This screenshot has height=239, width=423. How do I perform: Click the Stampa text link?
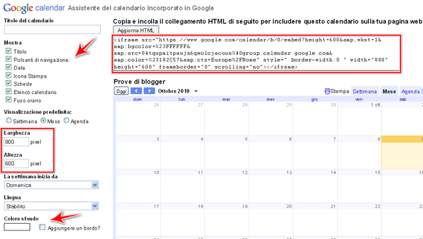340,91
